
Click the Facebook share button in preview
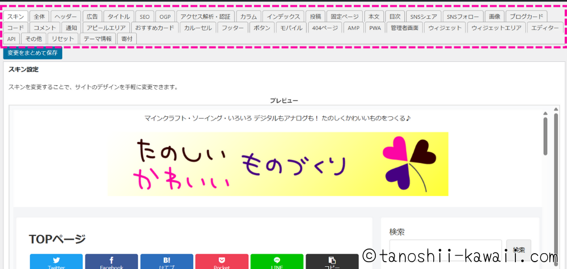(x=111, y=262)
